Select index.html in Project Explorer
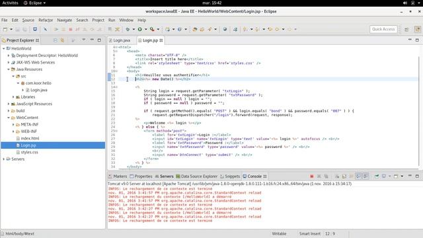423x238 pixels. (30, 138)
